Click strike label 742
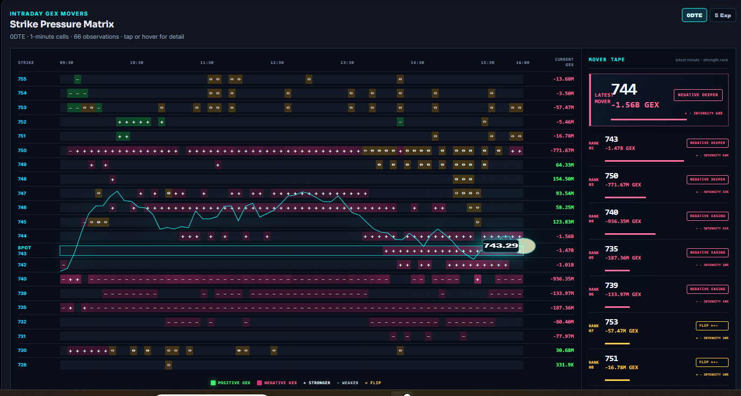 click(x=22, y=265)
